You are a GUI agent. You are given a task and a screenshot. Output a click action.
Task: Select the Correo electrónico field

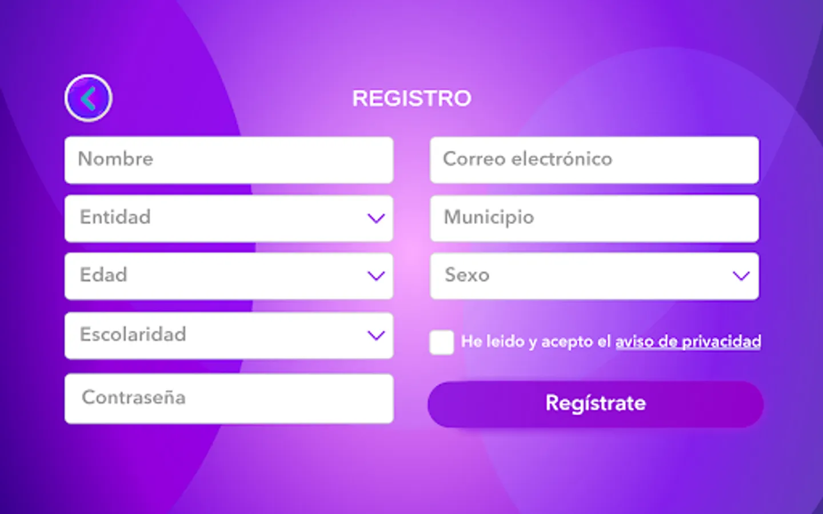click(594, 160)
